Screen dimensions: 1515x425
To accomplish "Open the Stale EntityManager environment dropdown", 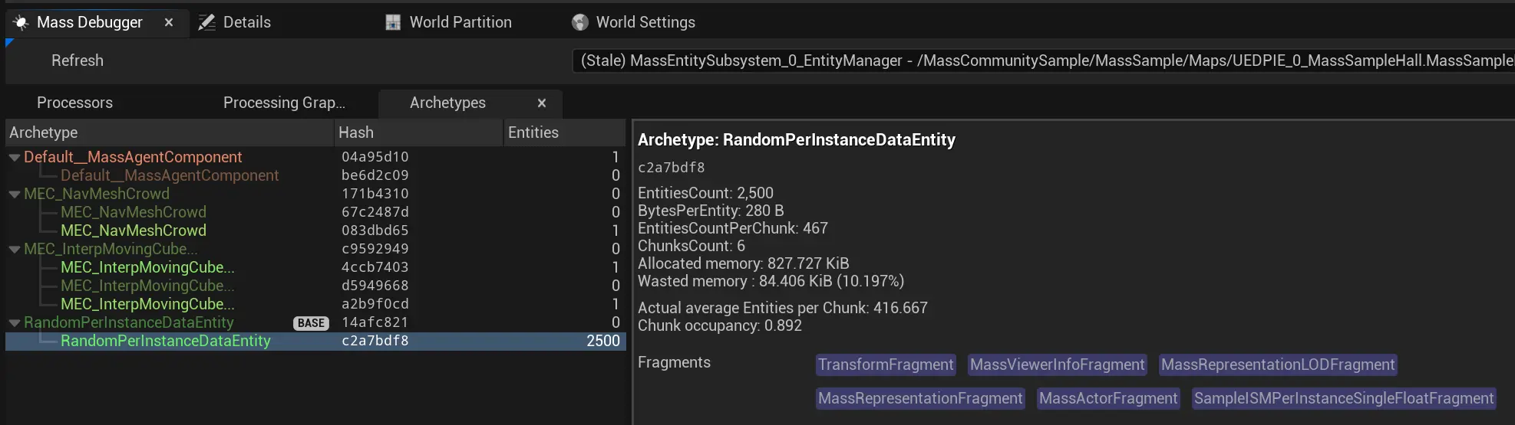I will (1044, 61).
